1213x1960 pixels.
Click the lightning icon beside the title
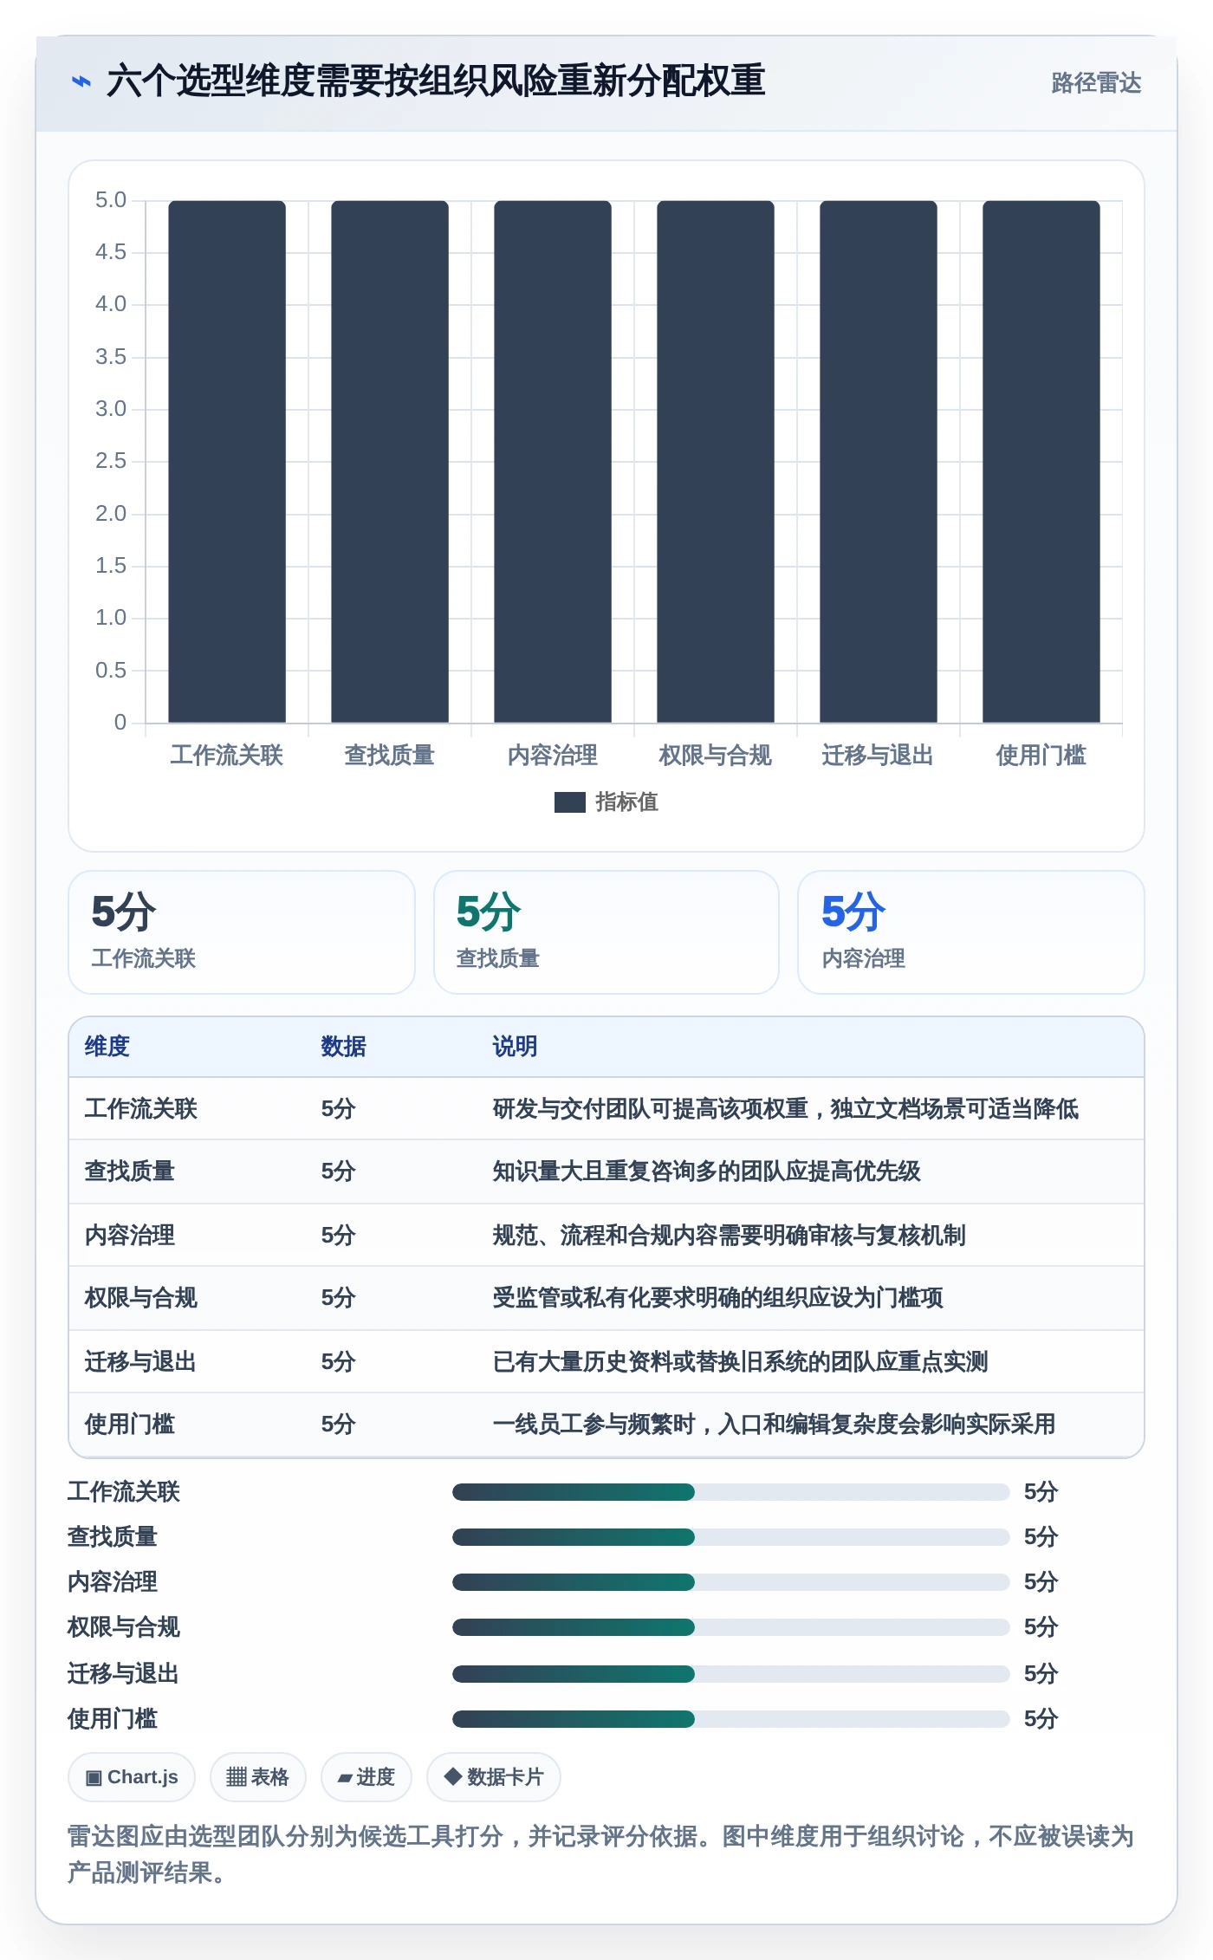tap(81, 82)
